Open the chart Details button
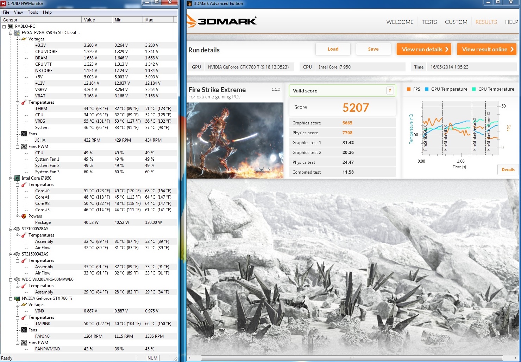521x362 pixels. click(508, 170)
